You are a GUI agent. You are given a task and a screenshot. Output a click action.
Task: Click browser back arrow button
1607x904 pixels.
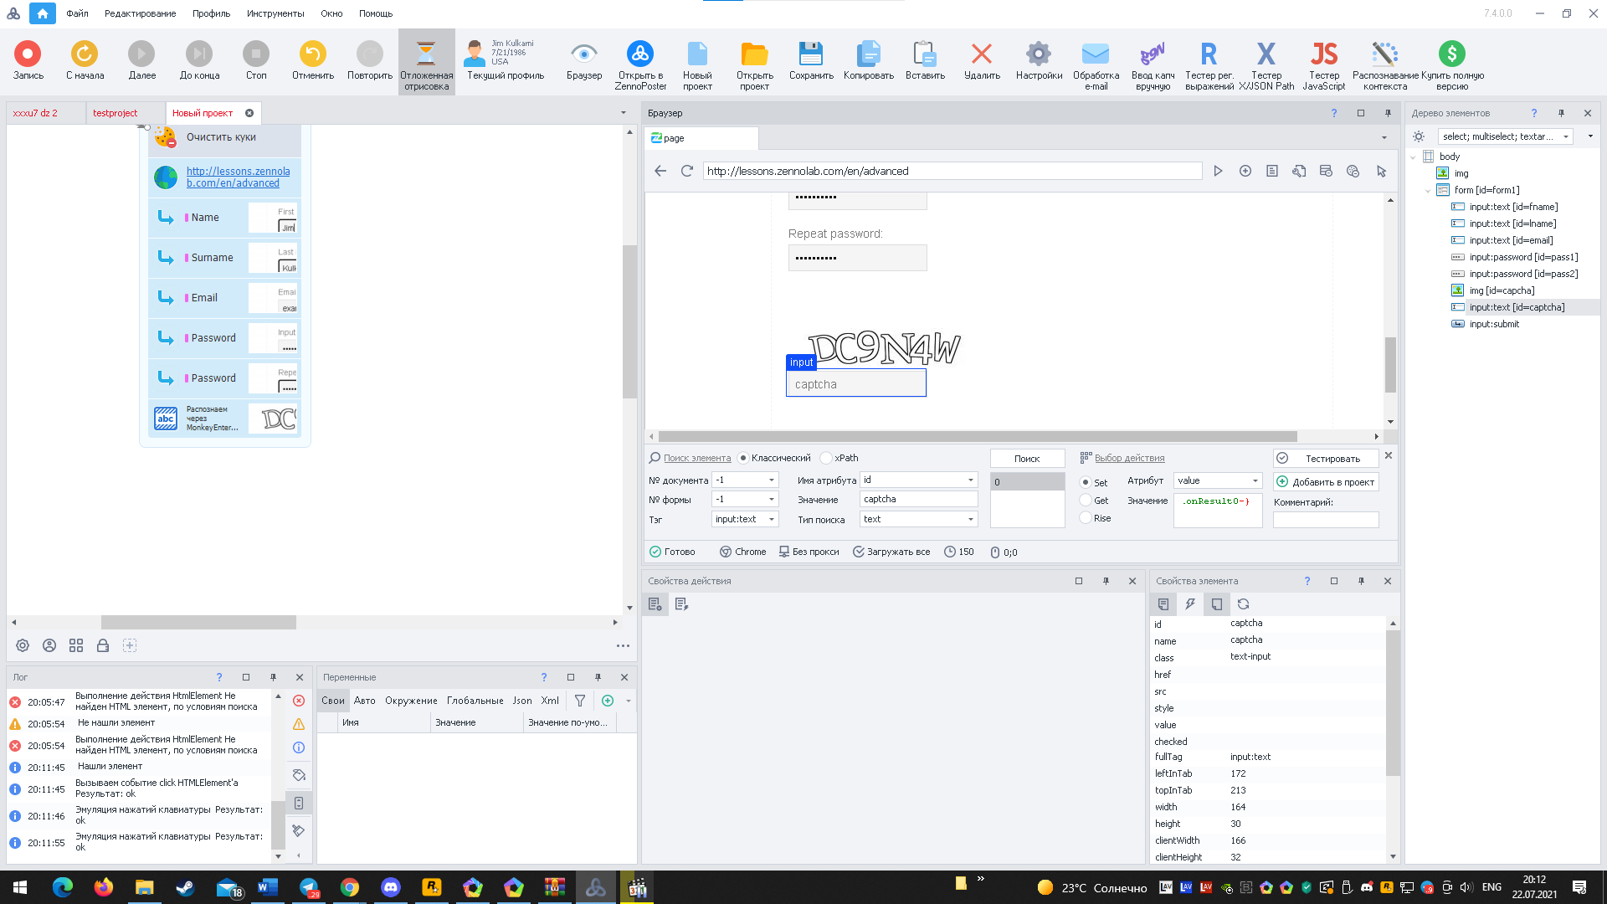(660, 171)
